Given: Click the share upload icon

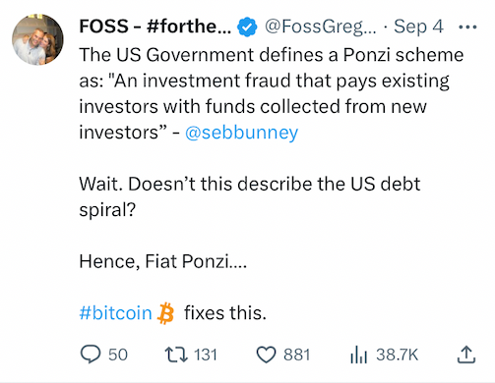Looking at the screenshot, I should tap(466, 355).
